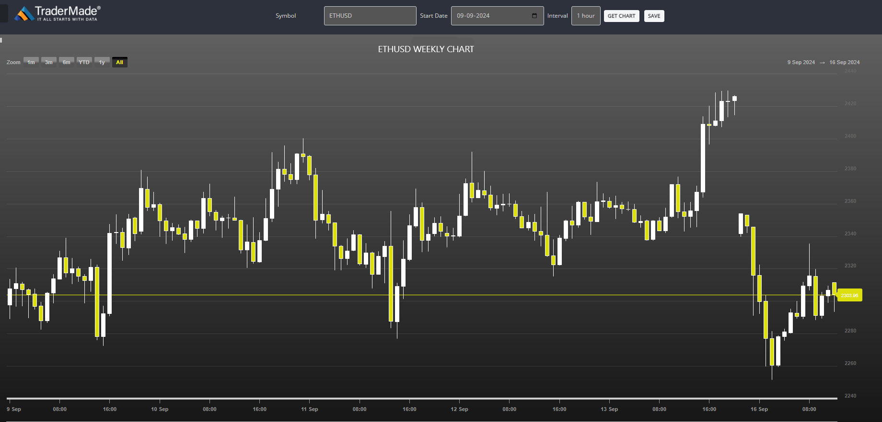Click the 9 Sep 2024 range start date

pyautogui.click(x=801, y=62)
